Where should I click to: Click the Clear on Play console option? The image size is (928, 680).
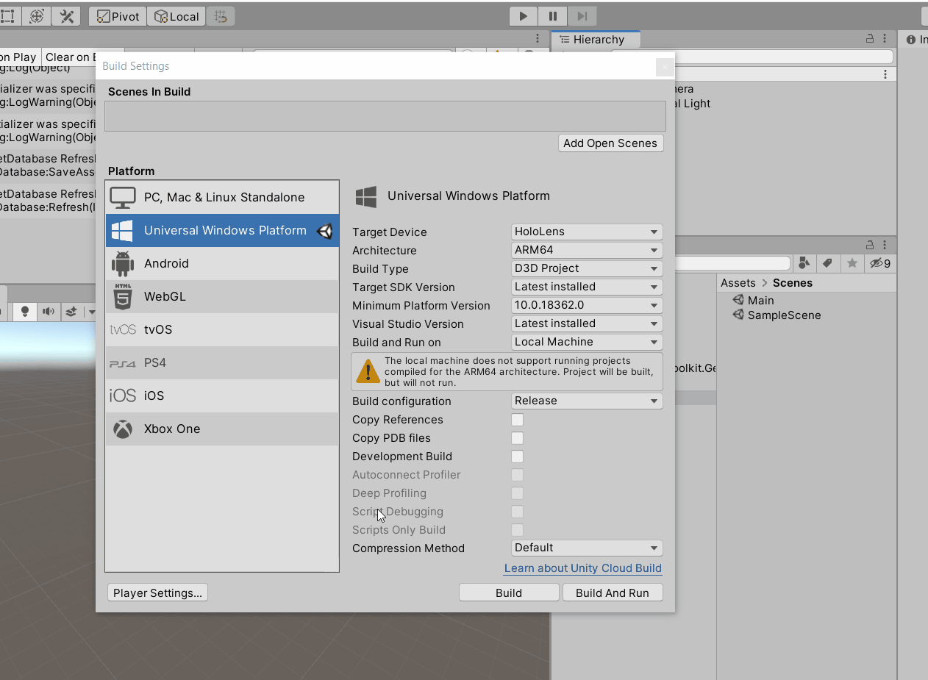coord(18,57)
